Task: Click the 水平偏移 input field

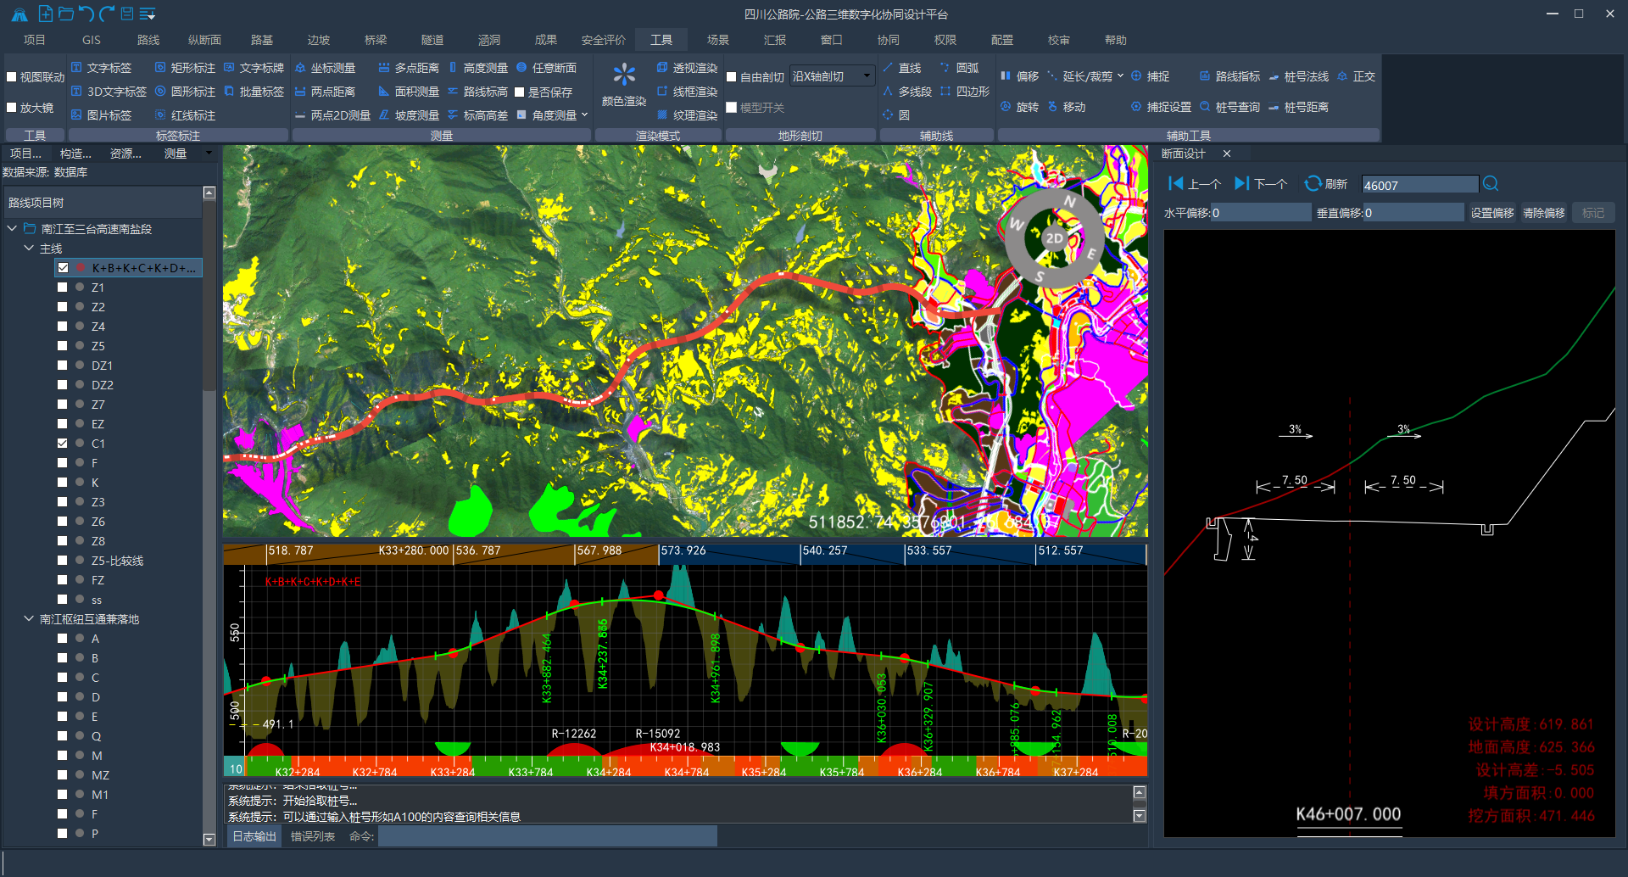Action: 1260,213
